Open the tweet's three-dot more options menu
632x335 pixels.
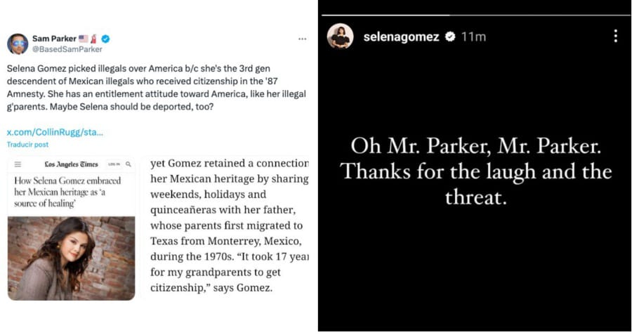click(302, 39)
